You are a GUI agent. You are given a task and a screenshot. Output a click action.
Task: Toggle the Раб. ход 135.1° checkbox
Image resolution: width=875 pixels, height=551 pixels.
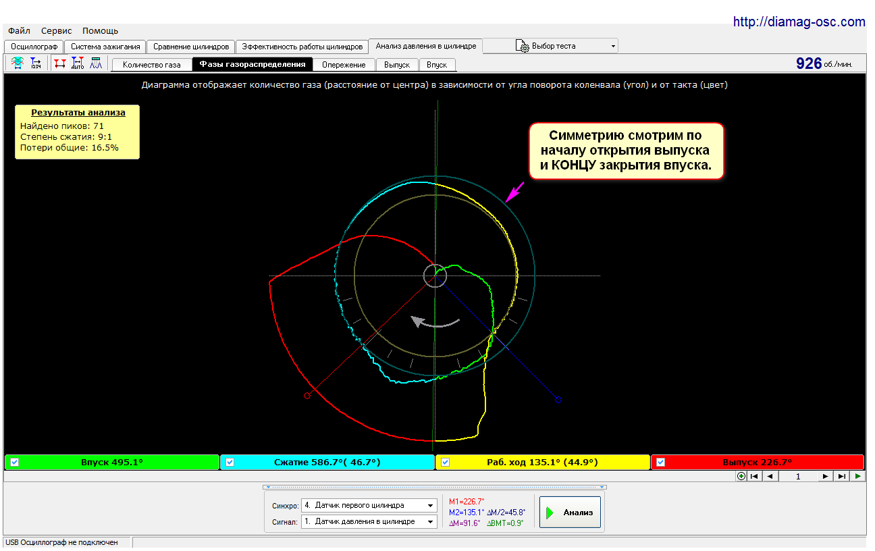[x=445, y=463]
